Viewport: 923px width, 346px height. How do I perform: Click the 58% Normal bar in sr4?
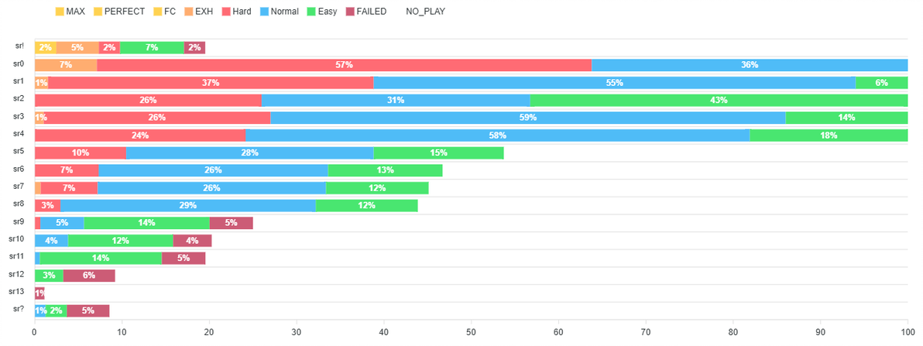tap(497, 135)
